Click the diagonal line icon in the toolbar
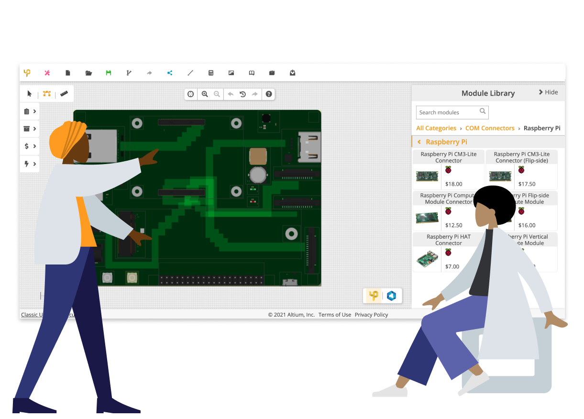Viewport: 584px width, 419px height. coord(190,73)
